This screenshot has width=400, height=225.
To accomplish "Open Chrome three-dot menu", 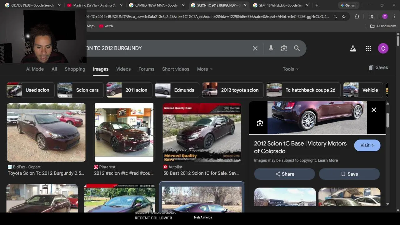I will click(394, 17).
